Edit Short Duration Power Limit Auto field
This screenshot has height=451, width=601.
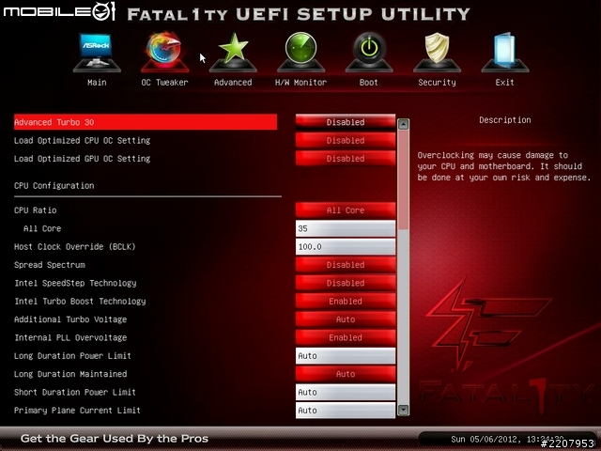coord(346,393)
